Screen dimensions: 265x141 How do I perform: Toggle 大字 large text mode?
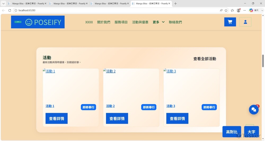coord(251,132)
